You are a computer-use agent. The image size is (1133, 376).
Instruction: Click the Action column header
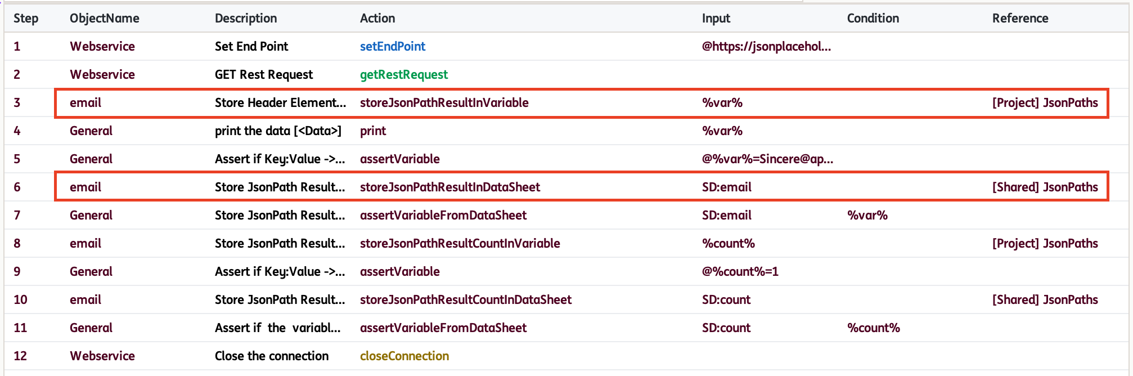377,18
